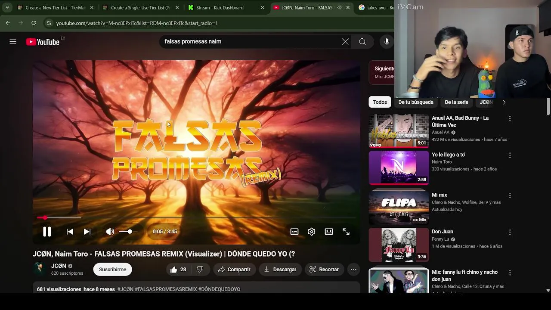Image resolution: width=551 pixels, height=310 pixels.
Task: Open Fanny Lu channel under Don Juan
Action: click(x=440, y=239)
